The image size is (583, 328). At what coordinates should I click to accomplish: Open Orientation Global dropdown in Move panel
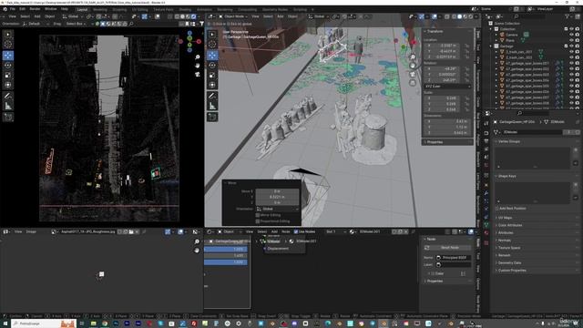(277, 209)
